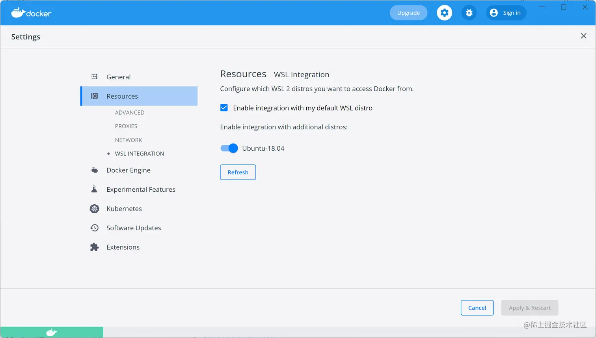The height and width of the screenshot is (338, 596).
Task: Open the Advanced resources sub-section
Action: coord(130,112)
